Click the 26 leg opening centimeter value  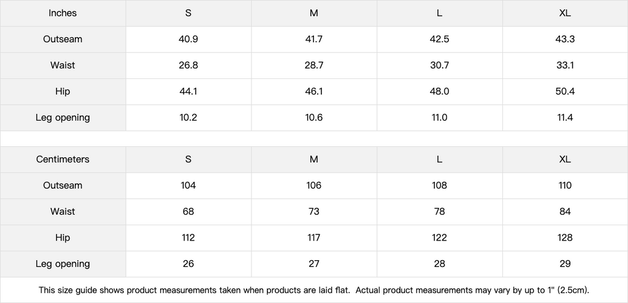[188, 264]
